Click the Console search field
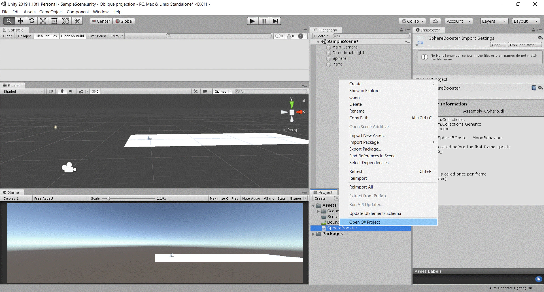 [219, 36]
